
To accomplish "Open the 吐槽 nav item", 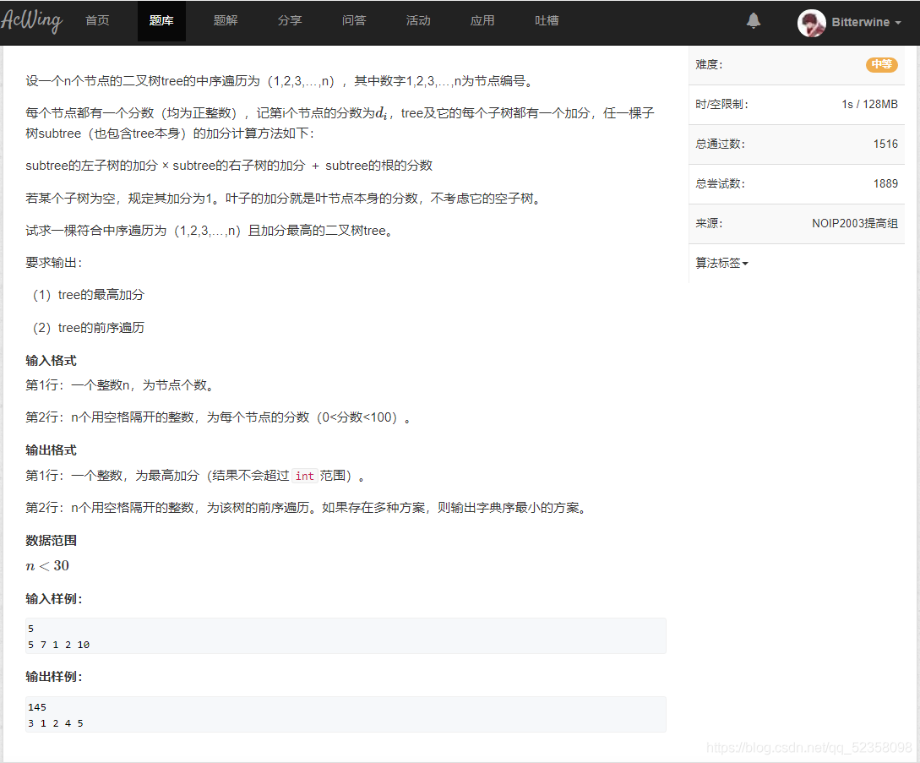I will point(547,20).
